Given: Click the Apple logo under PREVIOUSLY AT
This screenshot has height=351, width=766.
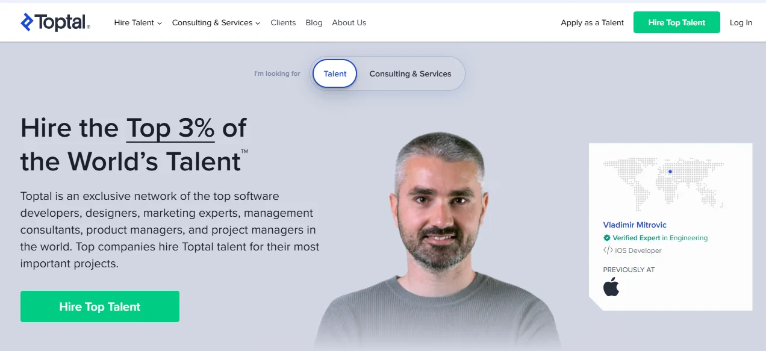Looking at the screenshot, I should (611, 288).
